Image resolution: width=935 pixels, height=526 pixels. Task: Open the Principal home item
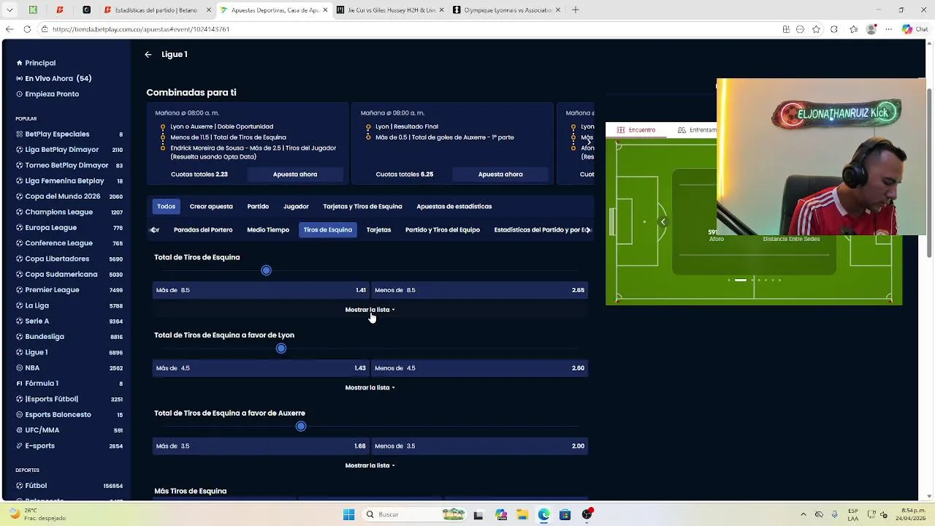(36, 63)
